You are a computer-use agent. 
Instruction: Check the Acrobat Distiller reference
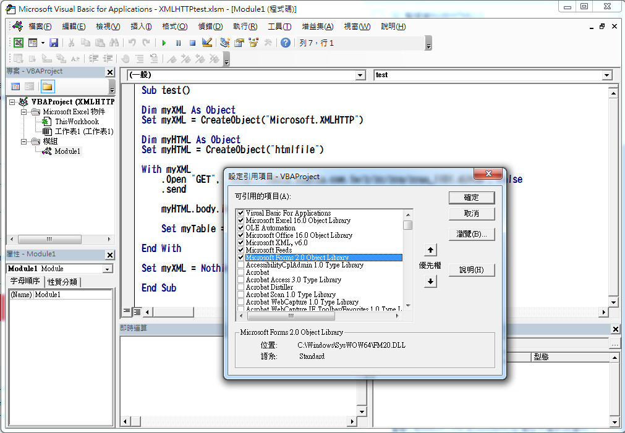coord(240,287)
